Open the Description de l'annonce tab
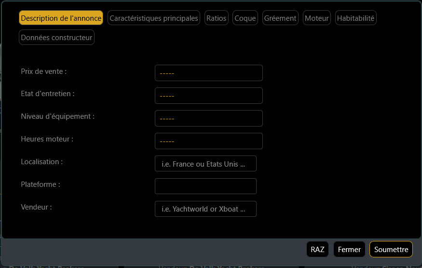The image size is (422, 268). (x=61, y=18)
